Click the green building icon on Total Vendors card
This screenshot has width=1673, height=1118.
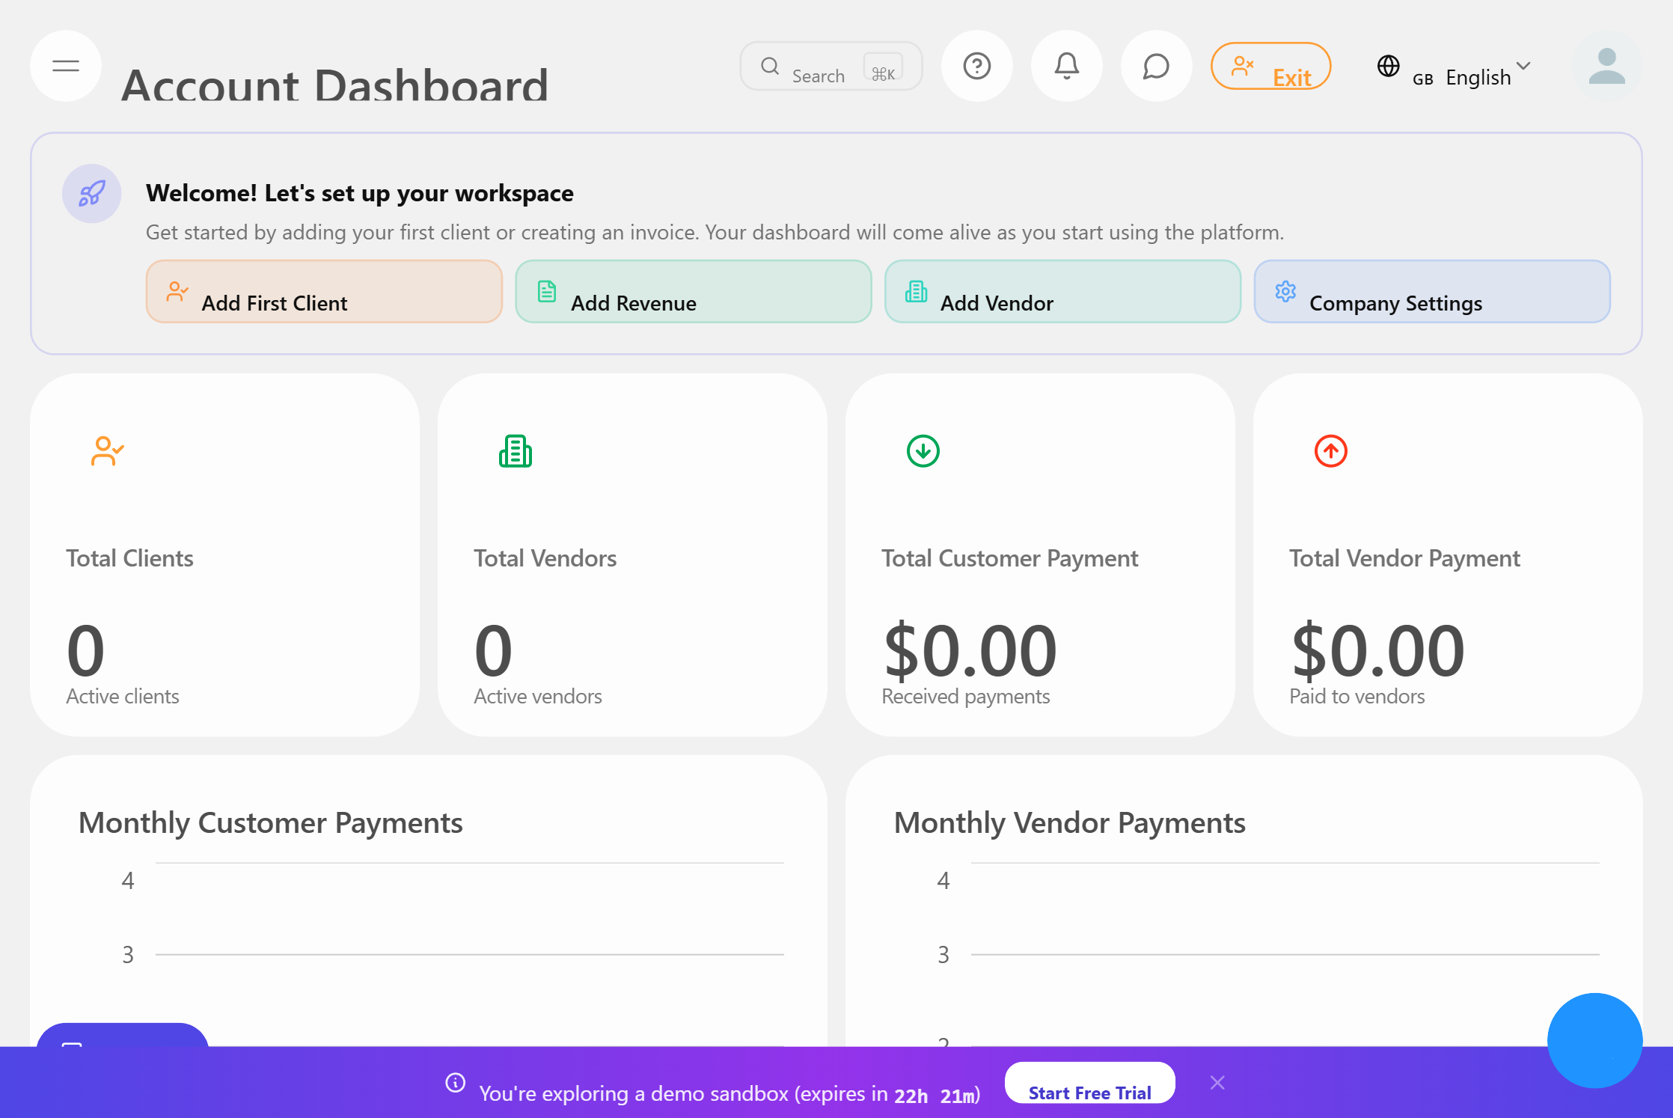tap(515, 450)
